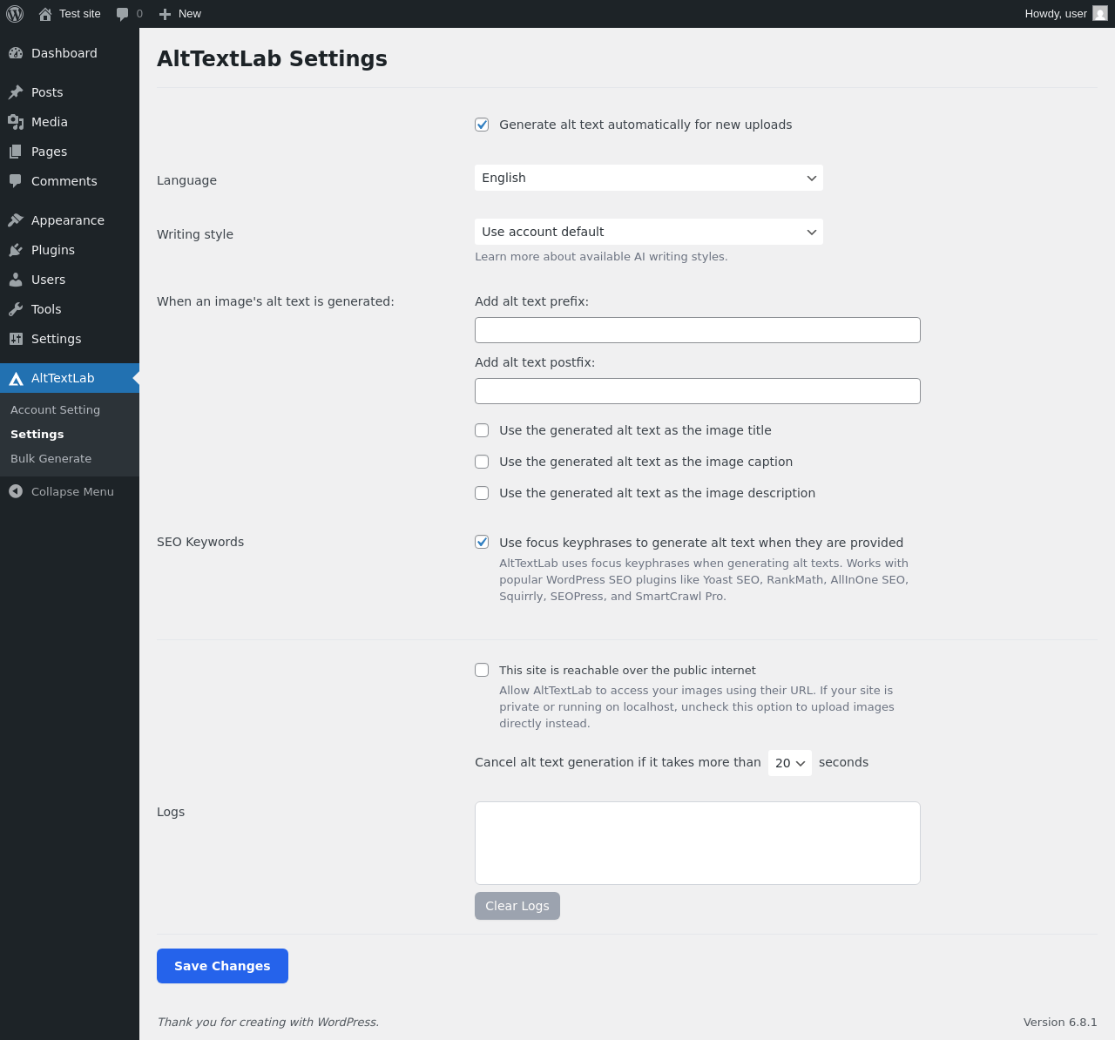Image resolution: width=1115 pixels, height=1040 pixels.
Task: Click the Appearance paintbrush icon
Action: [x=16, y=220]
